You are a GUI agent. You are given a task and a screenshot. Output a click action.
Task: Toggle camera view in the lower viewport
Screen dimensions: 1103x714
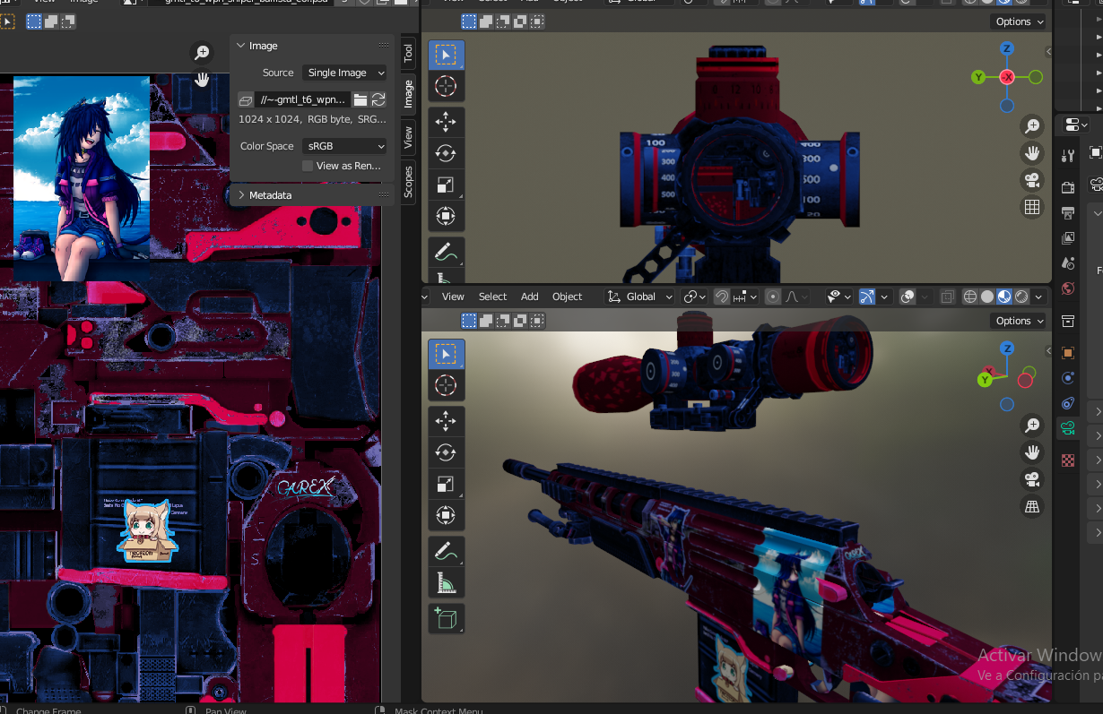click(x=1032, y=478)
